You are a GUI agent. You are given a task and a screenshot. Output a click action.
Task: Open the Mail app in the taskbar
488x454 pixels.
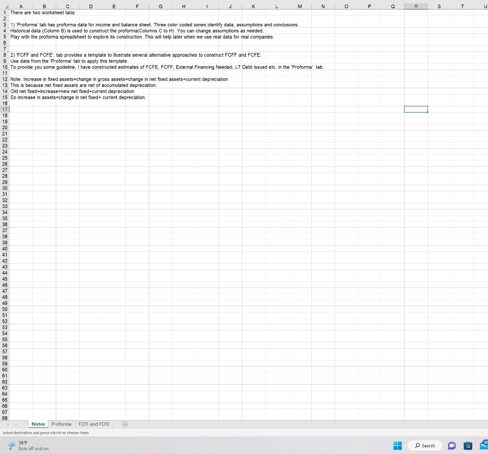[484, 445]
